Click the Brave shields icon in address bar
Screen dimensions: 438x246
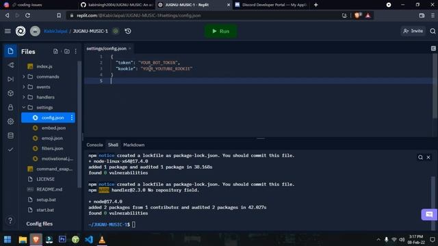click(x=357, y=16)
